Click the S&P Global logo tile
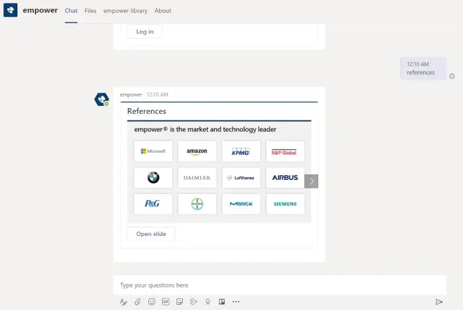This screenshot has height=310, width=463. (285, 151)
